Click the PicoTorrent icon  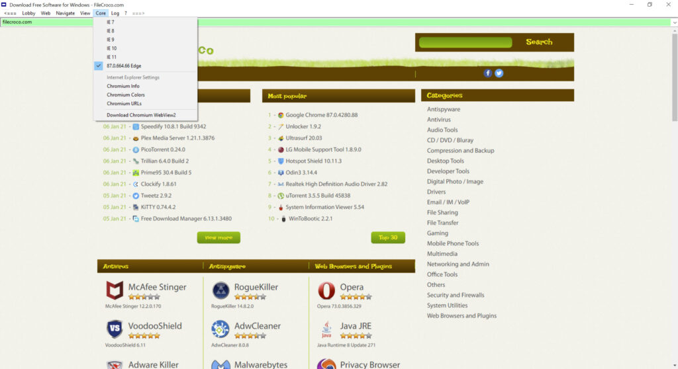[x=136, y=149]
